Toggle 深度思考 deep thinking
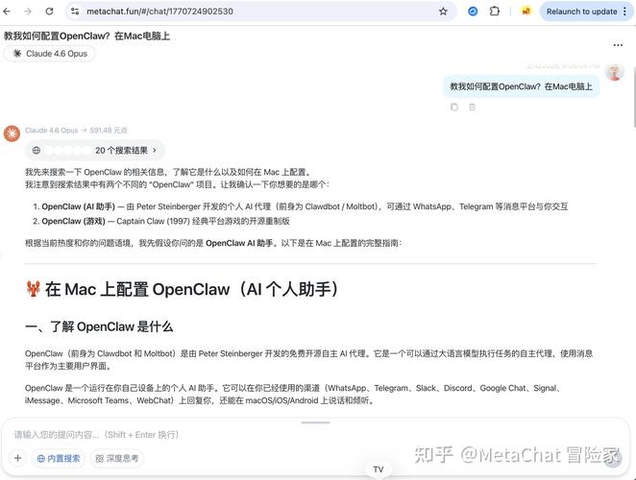Image resolution: width=636 pixels, height=480 pixels. [x=117, y=459]
